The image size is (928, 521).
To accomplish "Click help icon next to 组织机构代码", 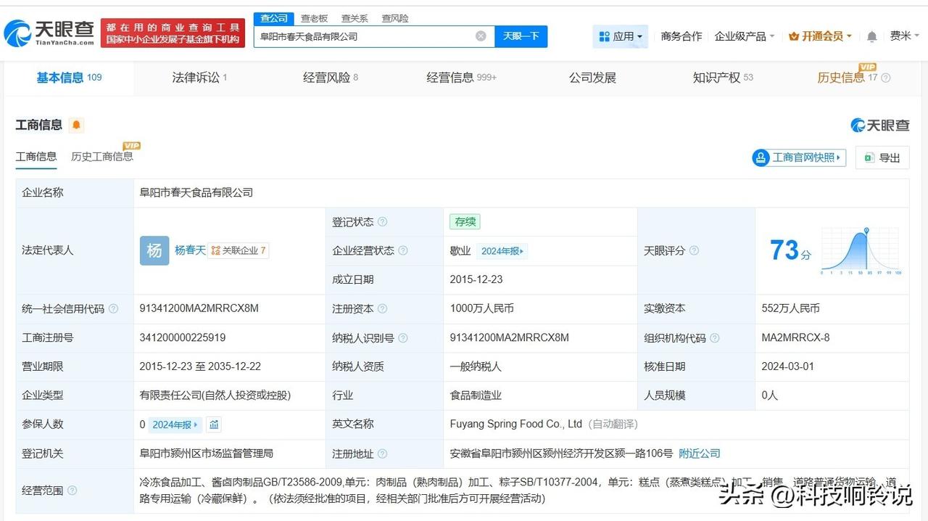I will point(715,338).
